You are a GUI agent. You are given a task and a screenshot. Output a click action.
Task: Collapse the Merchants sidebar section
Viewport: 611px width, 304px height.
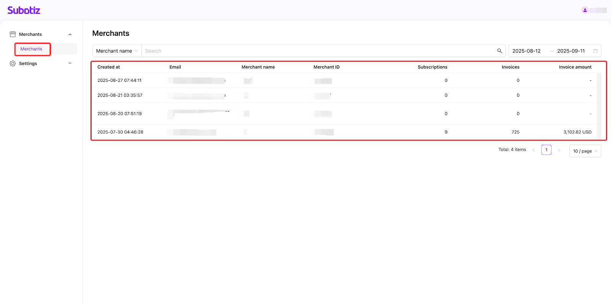pyautogui.click(x=70, y=35)
